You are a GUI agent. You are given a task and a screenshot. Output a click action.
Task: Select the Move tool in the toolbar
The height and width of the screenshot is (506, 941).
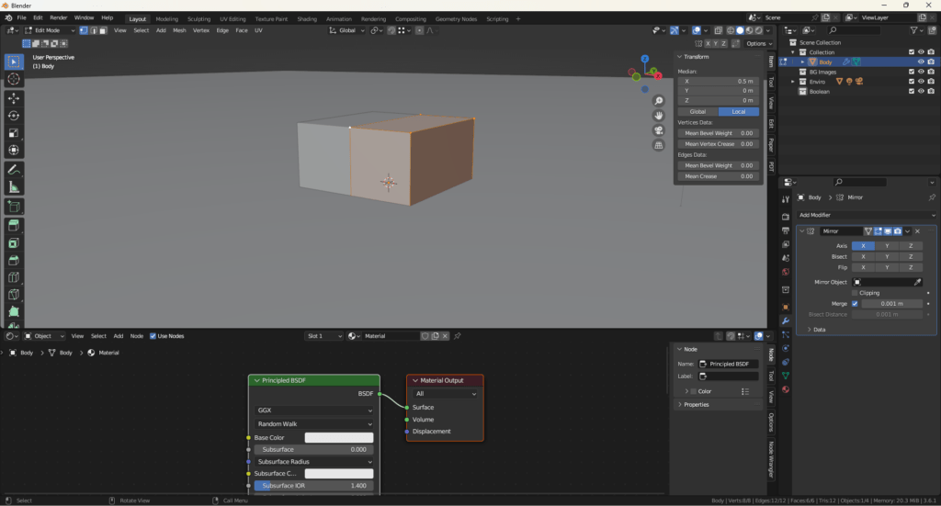tap(14, 98)
